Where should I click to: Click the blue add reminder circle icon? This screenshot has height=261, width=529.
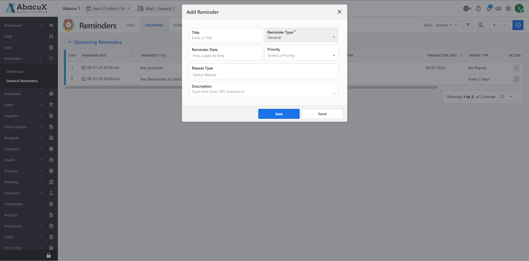coord(518,25)
